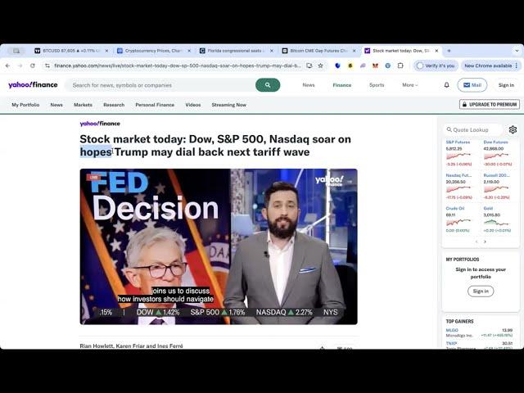Bookmark this page with the star icon
524x393 pixels.
[320, 65]
